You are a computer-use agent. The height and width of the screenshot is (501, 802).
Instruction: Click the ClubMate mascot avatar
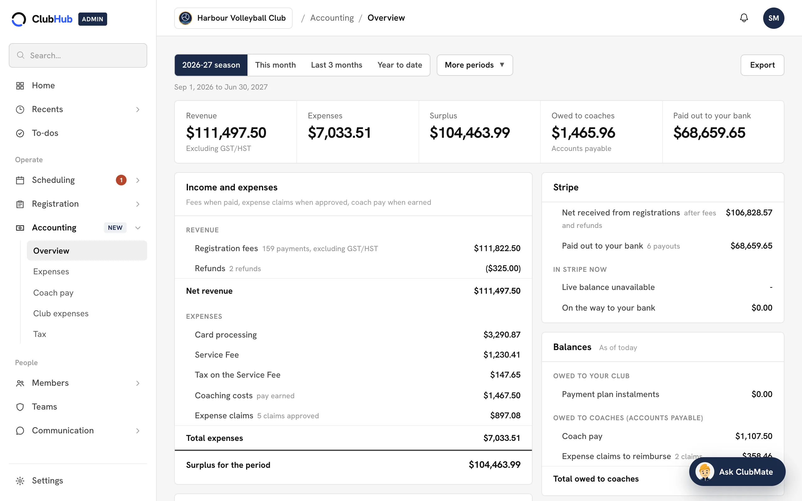pyautogui.click(x=705, y=472)
